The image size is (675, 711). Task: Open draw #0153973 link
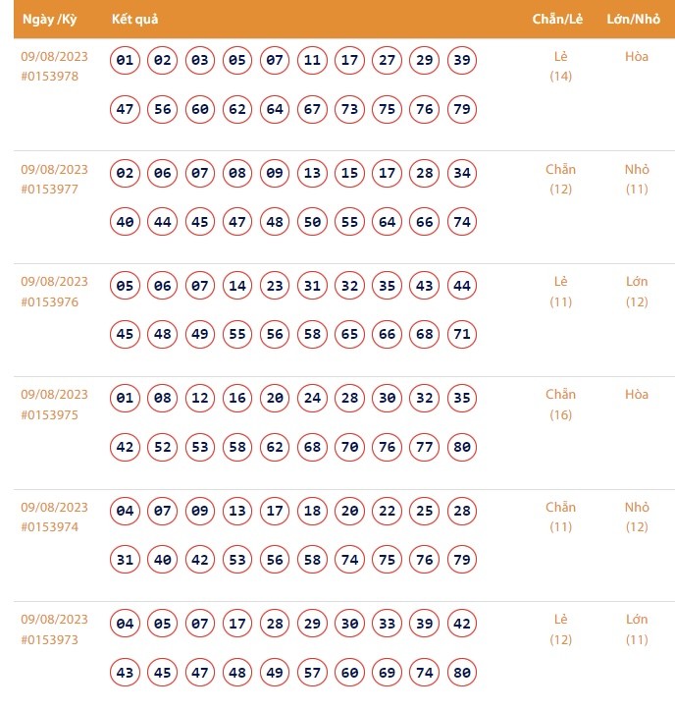[49, 639]
